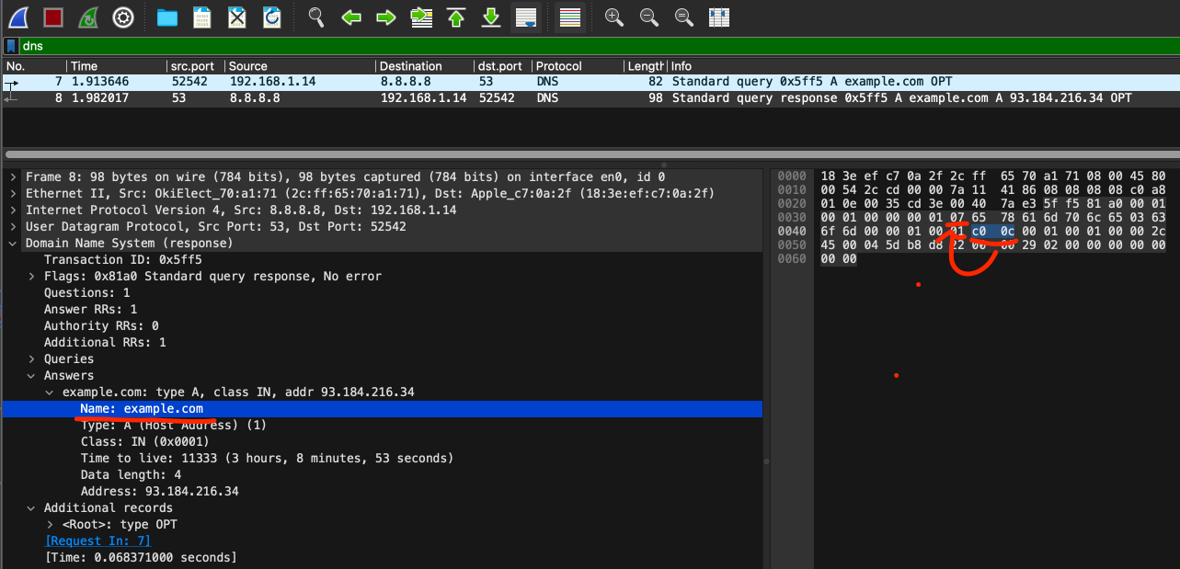
Task: Open the display filter bookmark menu
Action: click(10, 45)
